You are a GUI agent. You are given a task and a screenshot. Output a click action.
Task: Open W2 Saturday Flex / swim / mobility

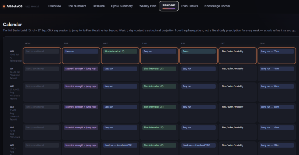coord(233,86)
